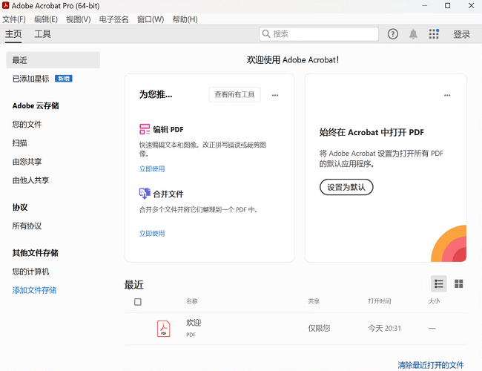Select 已添加星标 in the sidebar

coord(32,79)
